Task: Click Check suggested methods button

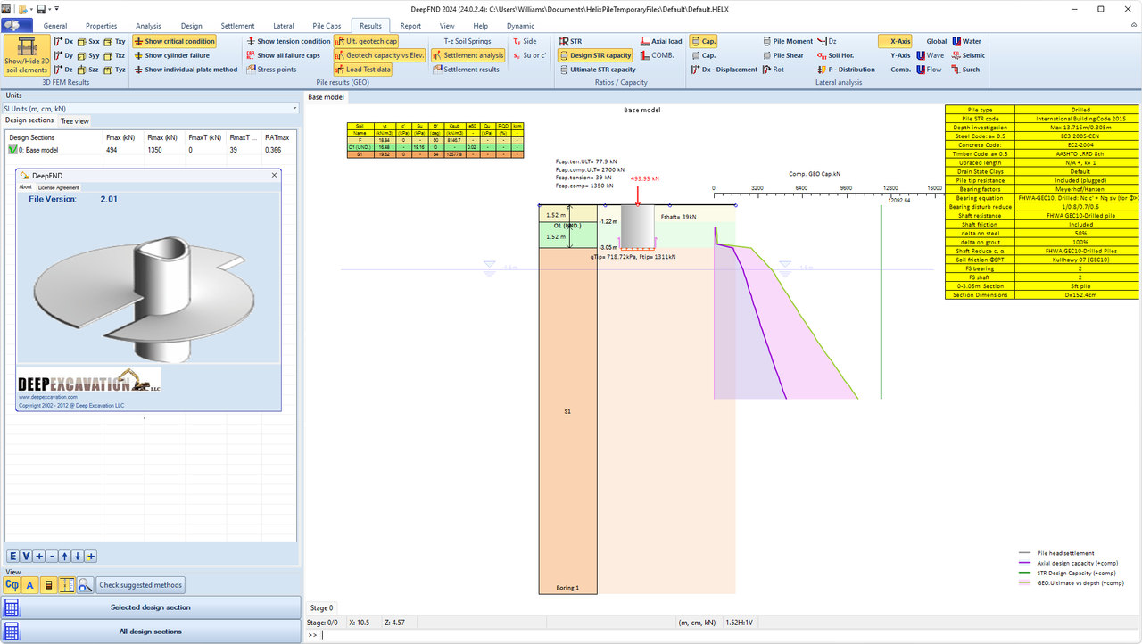Action: (x=141, y=585)
